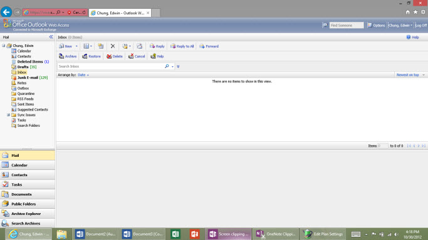Screen dimensions: 428x240
Task: Select the Junk E-mail folder
Action: click(x=29, y=77)
